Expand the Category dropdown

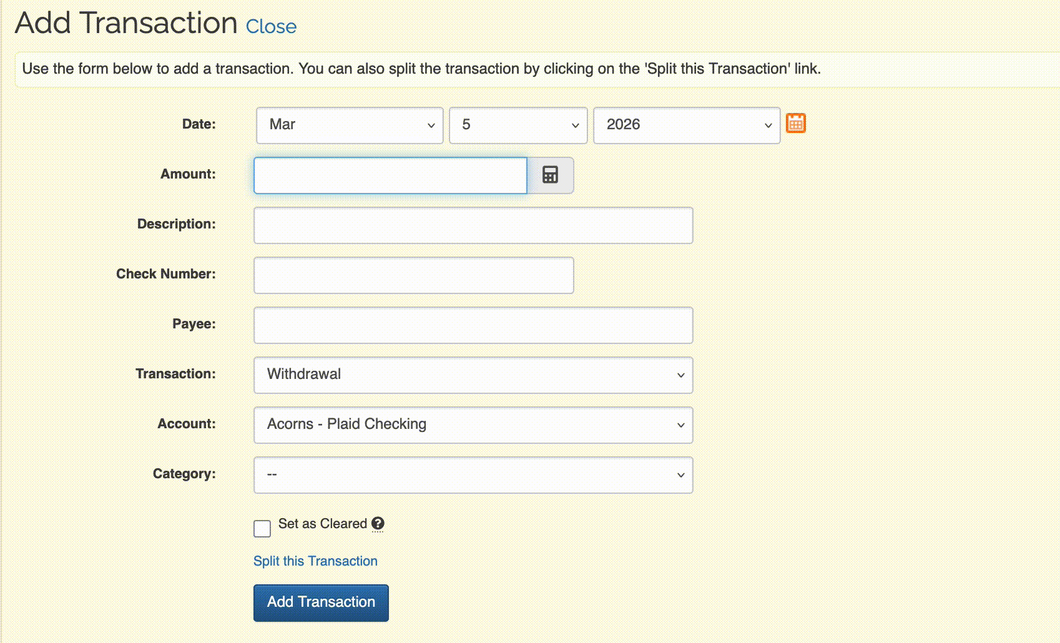[473, 474]
